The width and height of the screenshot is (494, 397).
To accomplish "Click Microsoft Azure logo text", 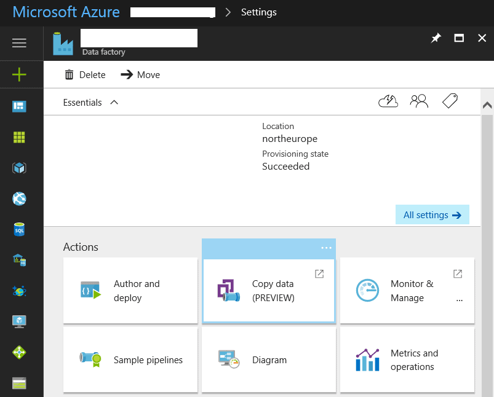I will coord(66,12).
